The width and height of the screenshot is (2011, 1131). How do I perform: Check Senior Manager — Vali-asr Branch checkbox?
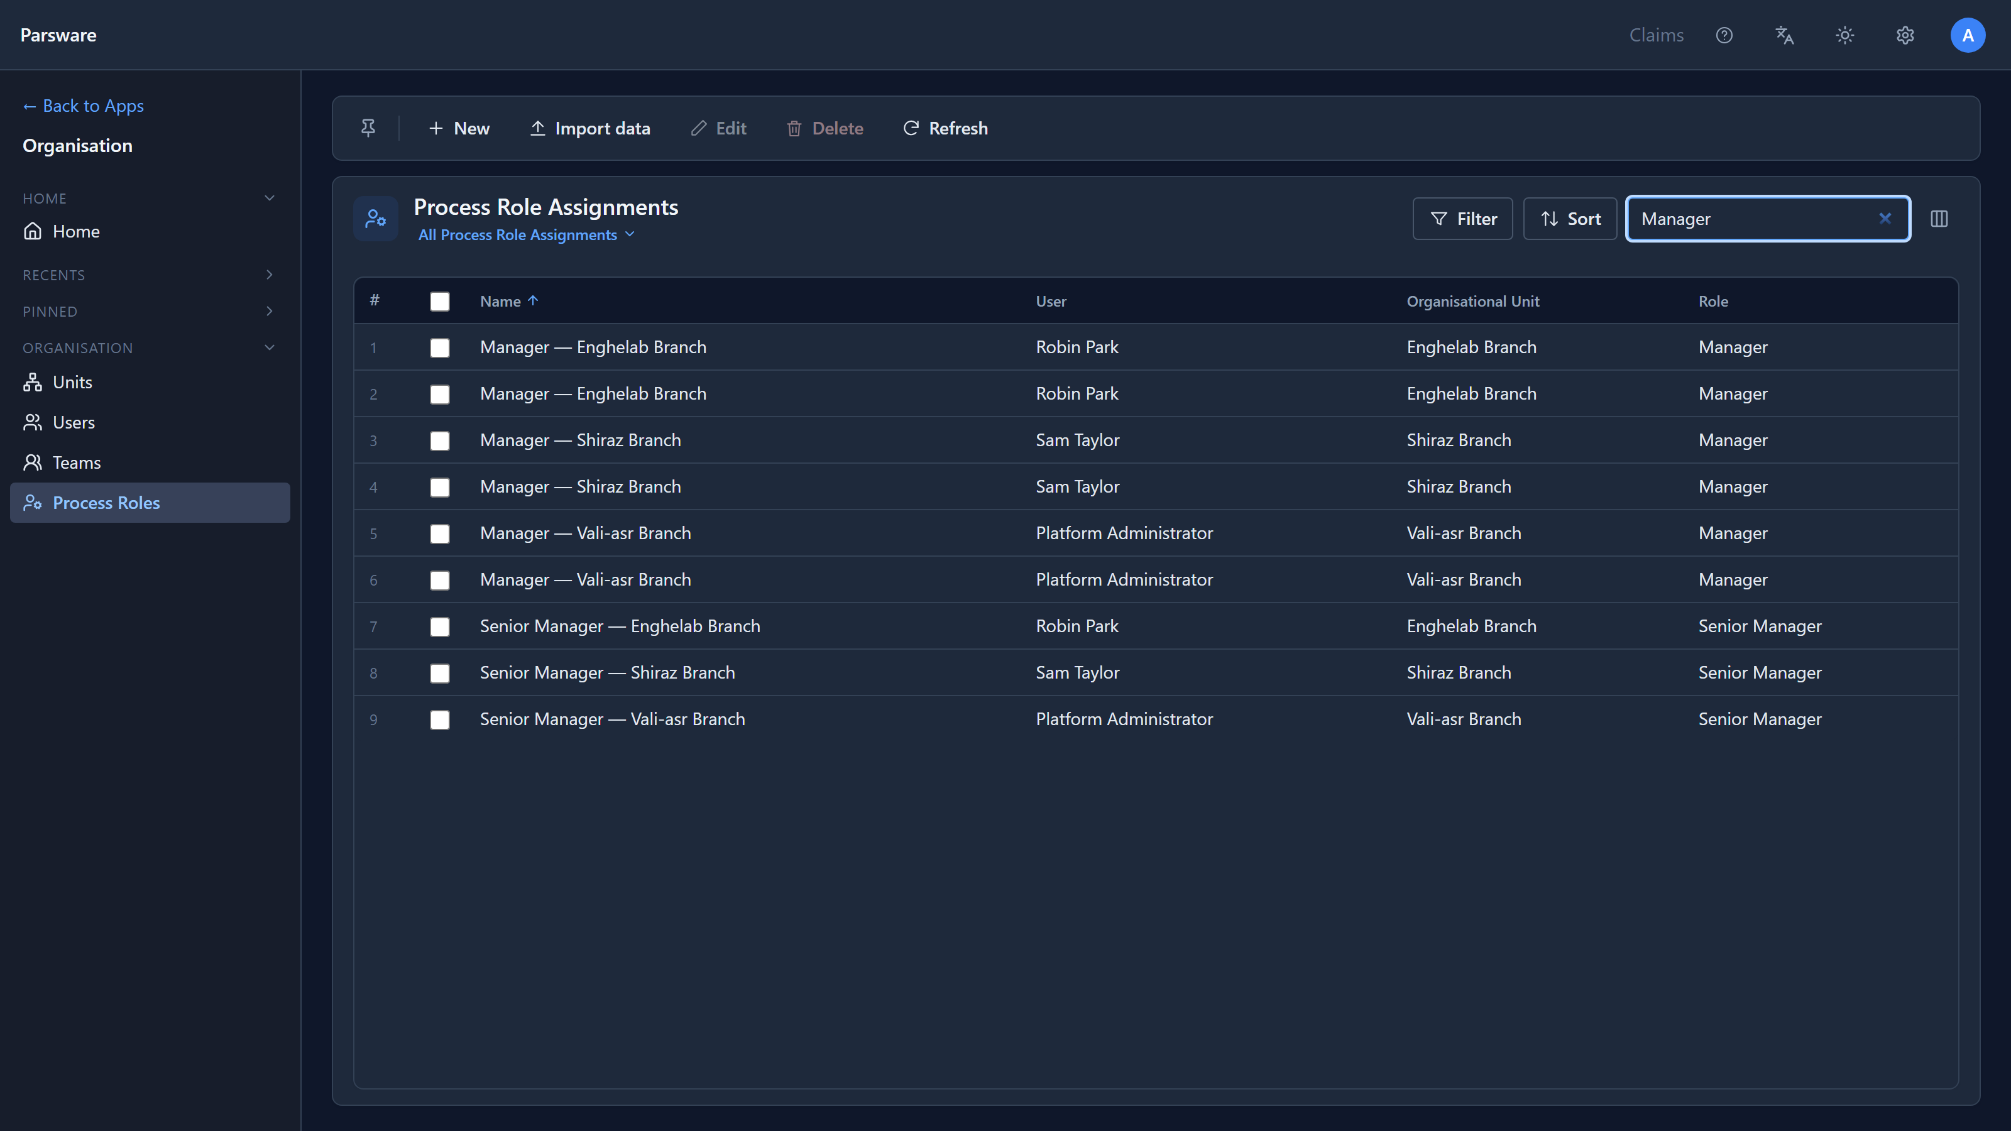click(439, 719)
